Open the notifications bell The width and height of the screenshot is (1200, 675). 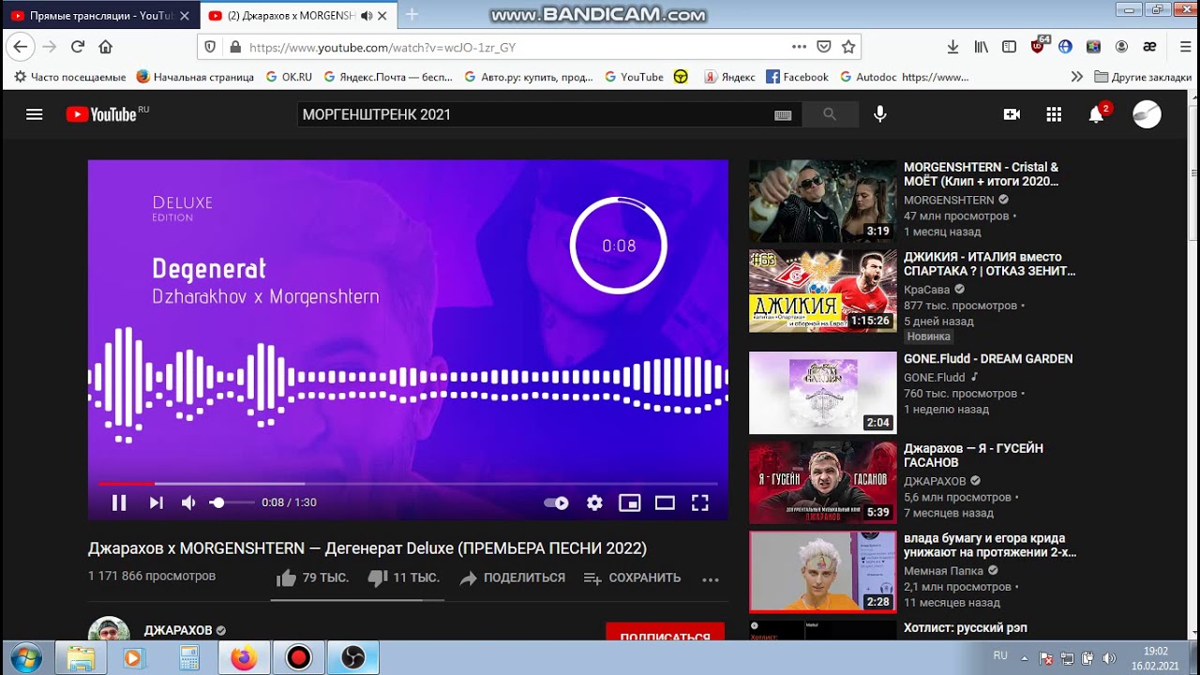[1096, 114]
